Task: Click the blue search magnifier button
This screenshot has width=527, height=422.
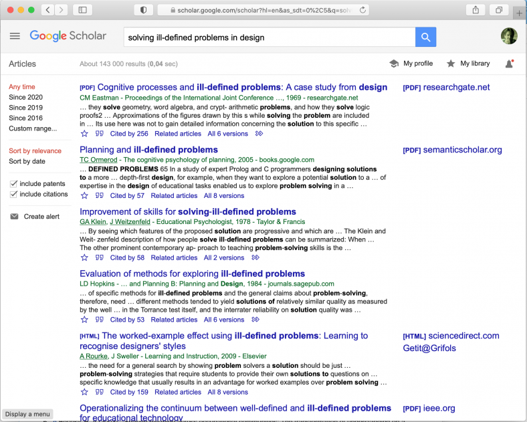Action: point(425,37)
